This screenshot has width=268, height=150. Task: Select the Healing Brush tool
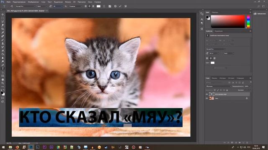click(x=3, y=36)
